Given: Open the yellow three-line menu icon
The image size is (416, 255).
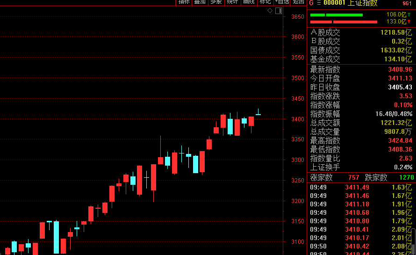Looking at the screenshot, I should click(319, 2).
